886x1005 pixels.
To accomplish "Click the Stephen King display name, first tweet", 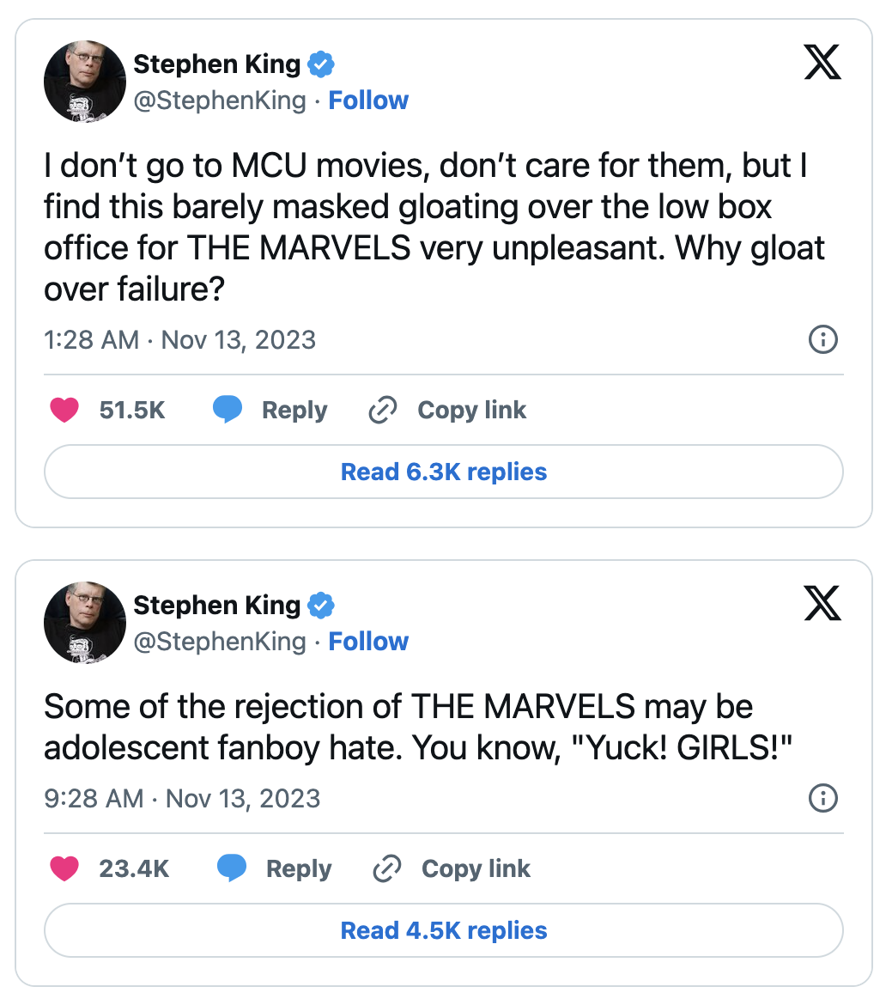I will (x=217, y=64).
